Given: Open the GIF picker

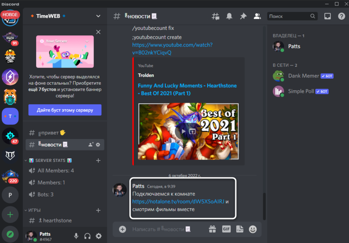Looking at the screenshot, I should 226,229.
